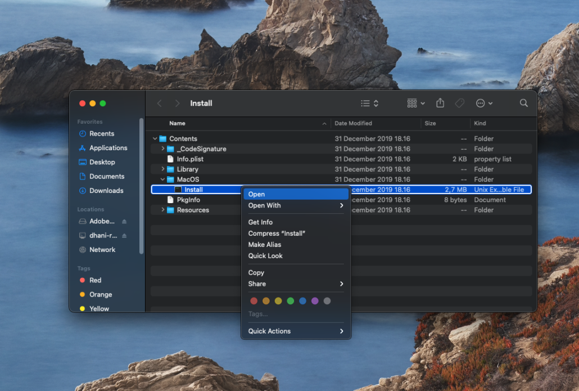Open Downloads from sidebar Favorites
579x391 pixels.
106,191
